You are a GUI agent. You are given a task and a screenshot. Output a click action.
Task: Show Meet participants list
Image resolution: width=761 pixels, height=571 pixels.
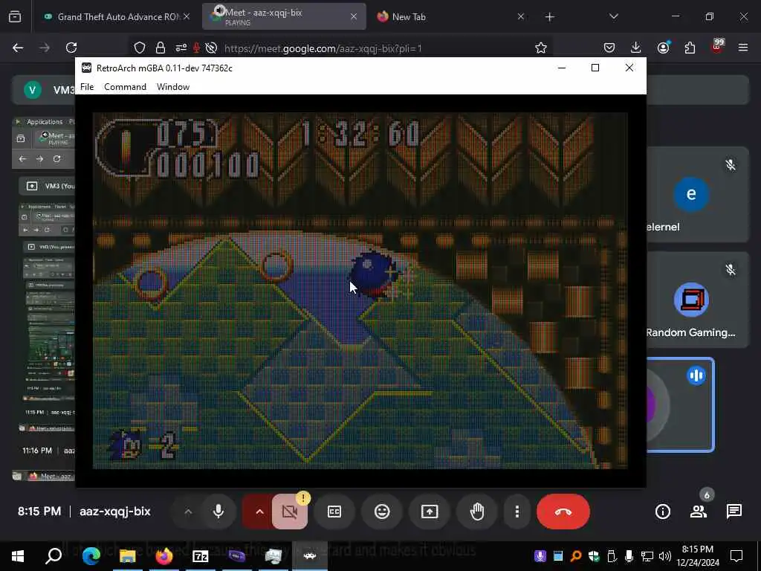[699, 512]
